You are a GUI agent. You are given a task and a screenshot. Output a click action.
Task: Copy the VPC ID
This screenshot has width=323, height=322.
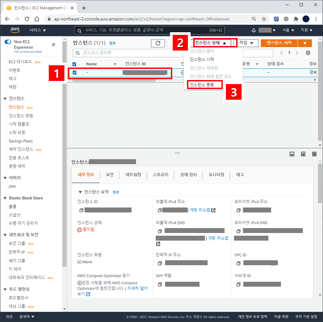point(238,263)
